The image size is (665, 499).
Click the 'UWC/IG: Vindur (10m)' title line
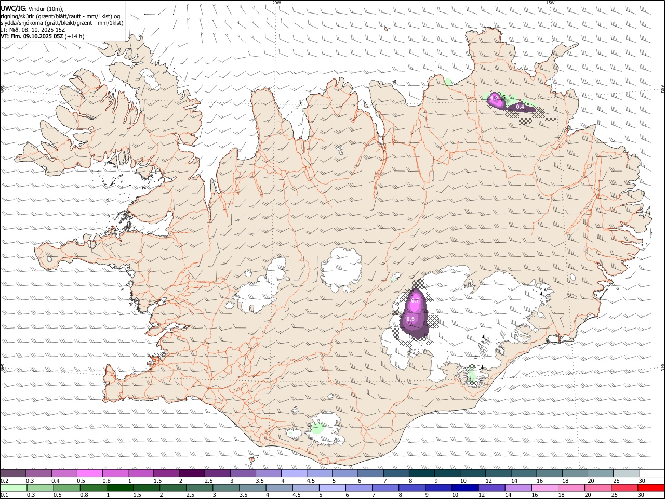[32, 9]
